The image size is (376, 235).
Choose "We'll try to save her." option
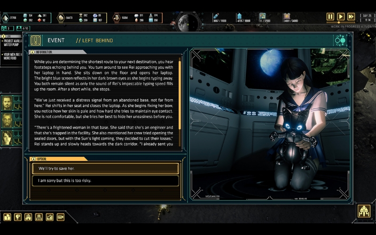coord(105,169)
